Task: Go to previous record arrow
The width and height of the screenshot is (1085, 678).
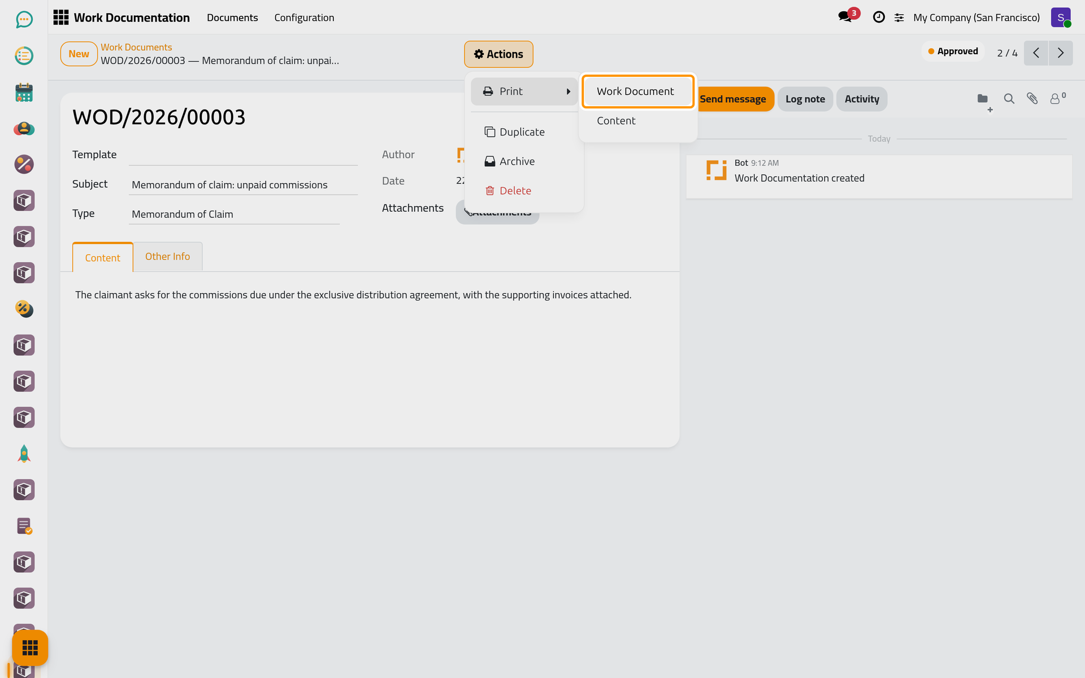Action: click(x=1036, y=53)
